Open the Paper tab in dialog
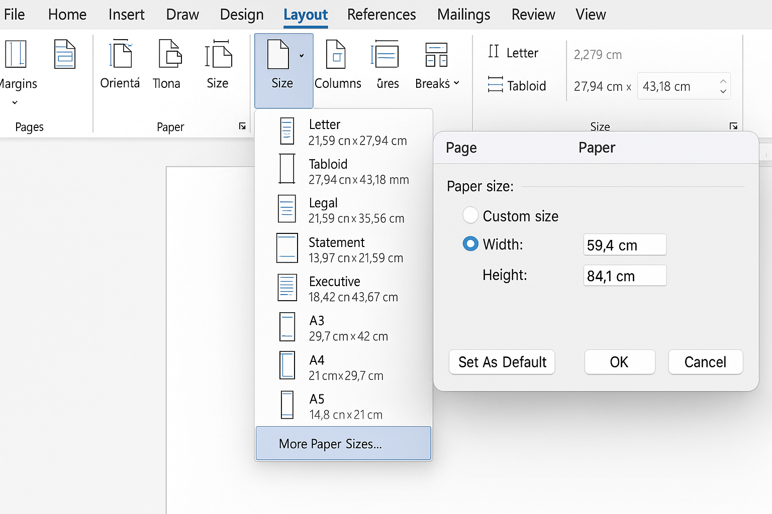The height and width of the screenshot is (514, 772). click(597, 148)
